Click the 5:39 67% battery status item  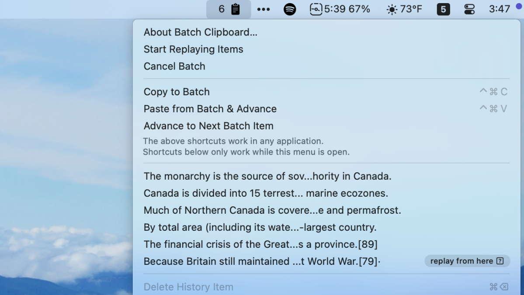(340, 9)
